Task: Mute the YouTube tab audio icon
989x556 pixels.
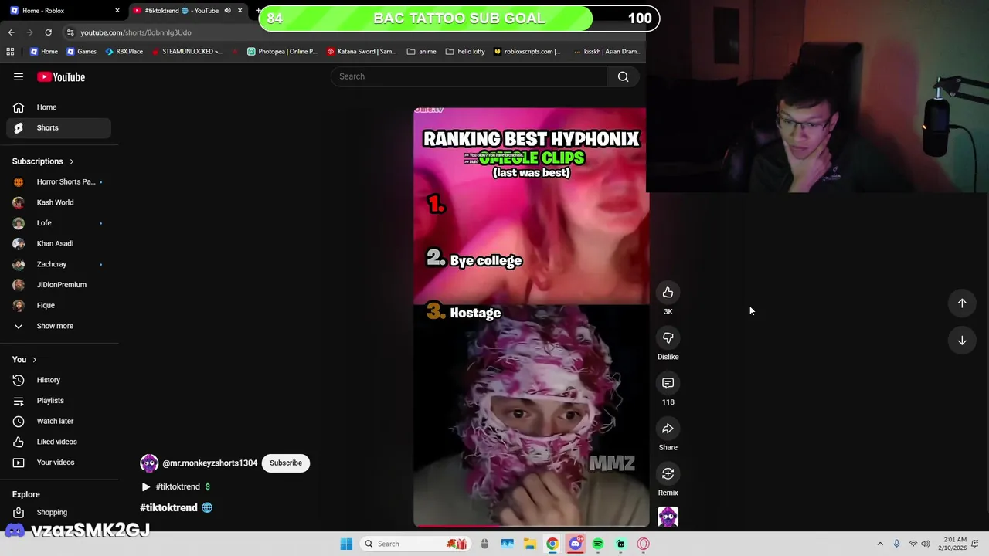Action: tap(227, 11)
